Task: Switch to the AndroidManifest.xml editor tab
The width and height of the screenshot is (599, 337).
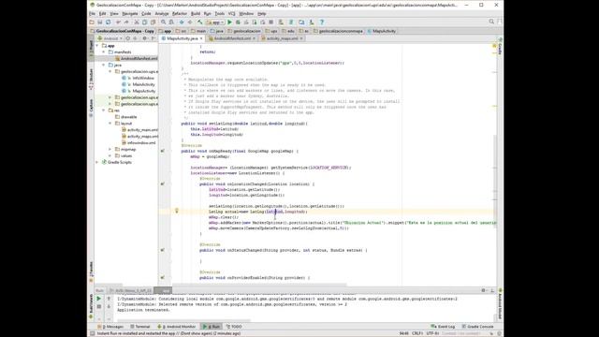Action: coord(232,38)
